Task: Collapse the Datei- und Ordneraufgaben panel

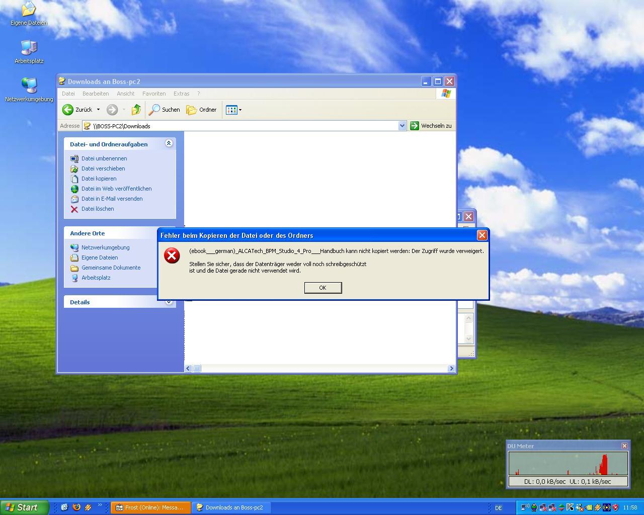Action: (169, 143)
